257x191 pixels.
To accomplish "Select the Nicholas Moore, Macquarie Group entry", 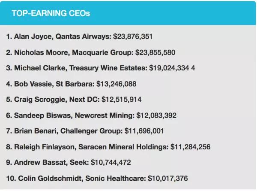I will tap(69, 52).
